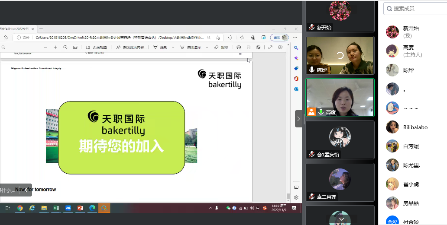This screenshot has width=447, height=225.
Task: Click the 朗读此页内容 read aloud button
Action: (130, 48)
